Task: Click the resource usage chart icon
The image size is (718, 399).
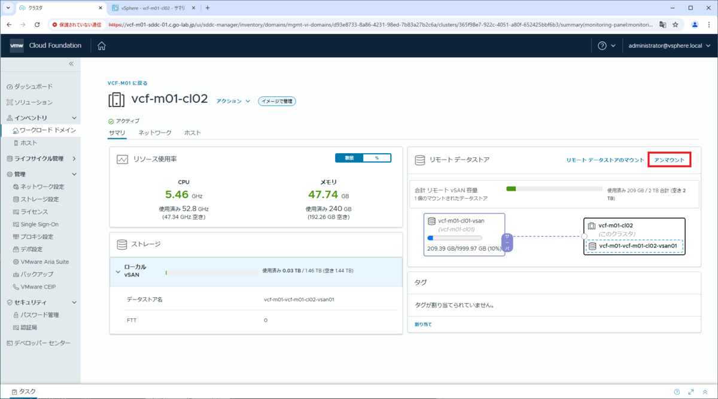Action: tap(122, 159)
